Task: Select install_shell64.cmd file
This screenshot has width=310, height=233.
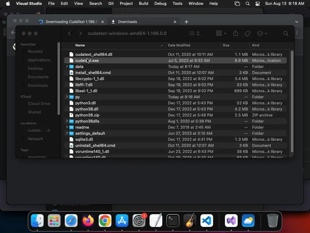Action: 175,73
